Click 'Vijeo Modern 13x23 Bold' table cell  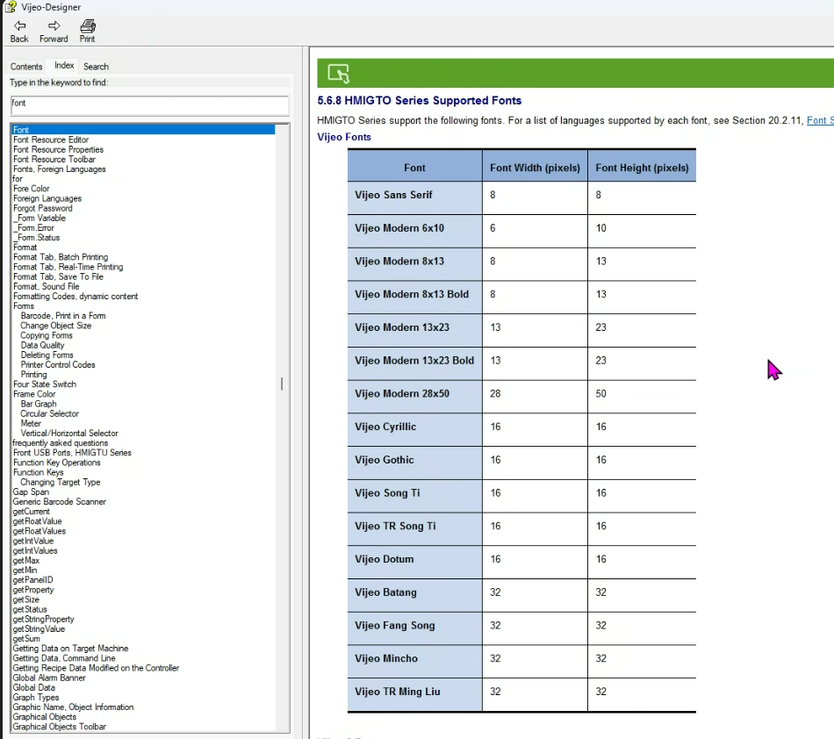[415, 363]
